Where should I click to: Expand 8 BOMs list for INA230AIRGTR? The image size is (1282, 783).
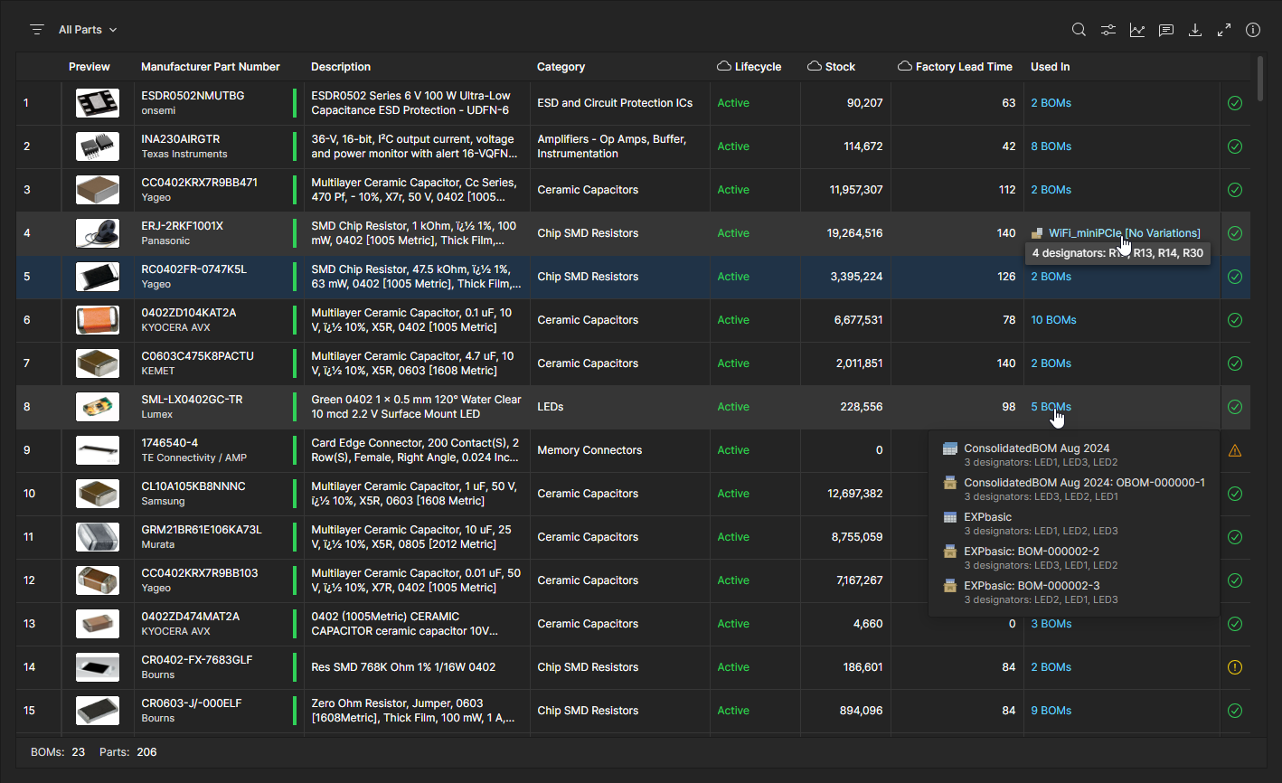pos(1051,146)
